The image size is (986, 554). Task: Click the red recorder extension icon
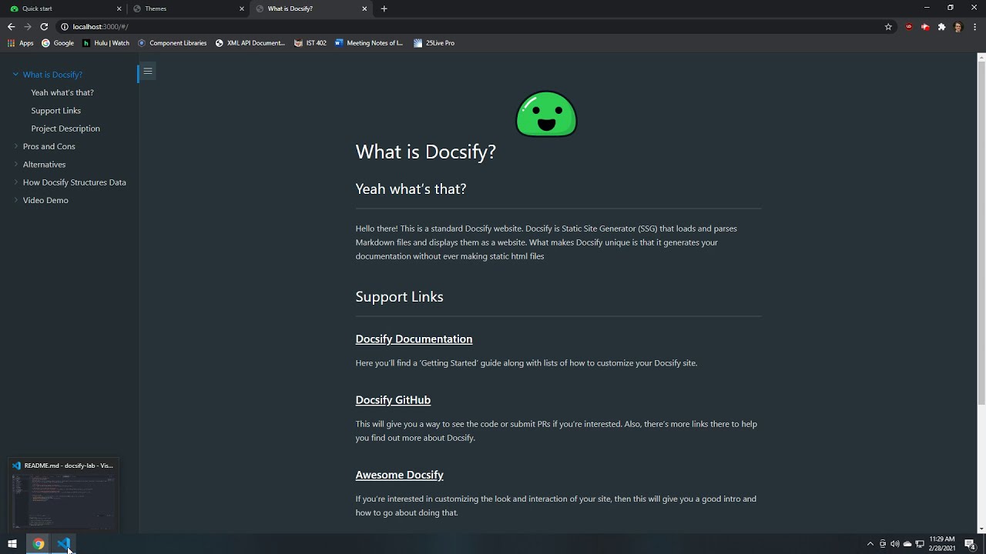click(925, 27)
